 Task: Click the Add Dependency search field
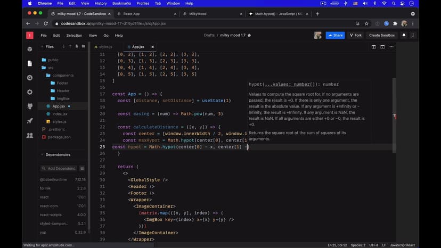(x=59, y=168)
